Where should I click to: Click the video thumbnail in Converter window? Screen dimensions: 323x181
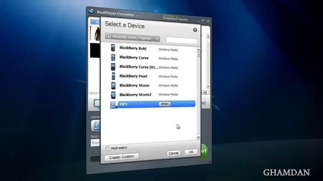(x=95, y=34)
